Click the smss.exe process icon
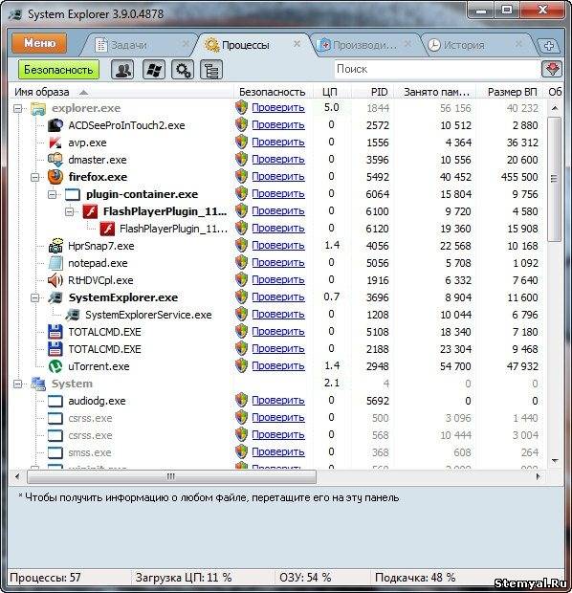The image size is (572, 593). 55,452
